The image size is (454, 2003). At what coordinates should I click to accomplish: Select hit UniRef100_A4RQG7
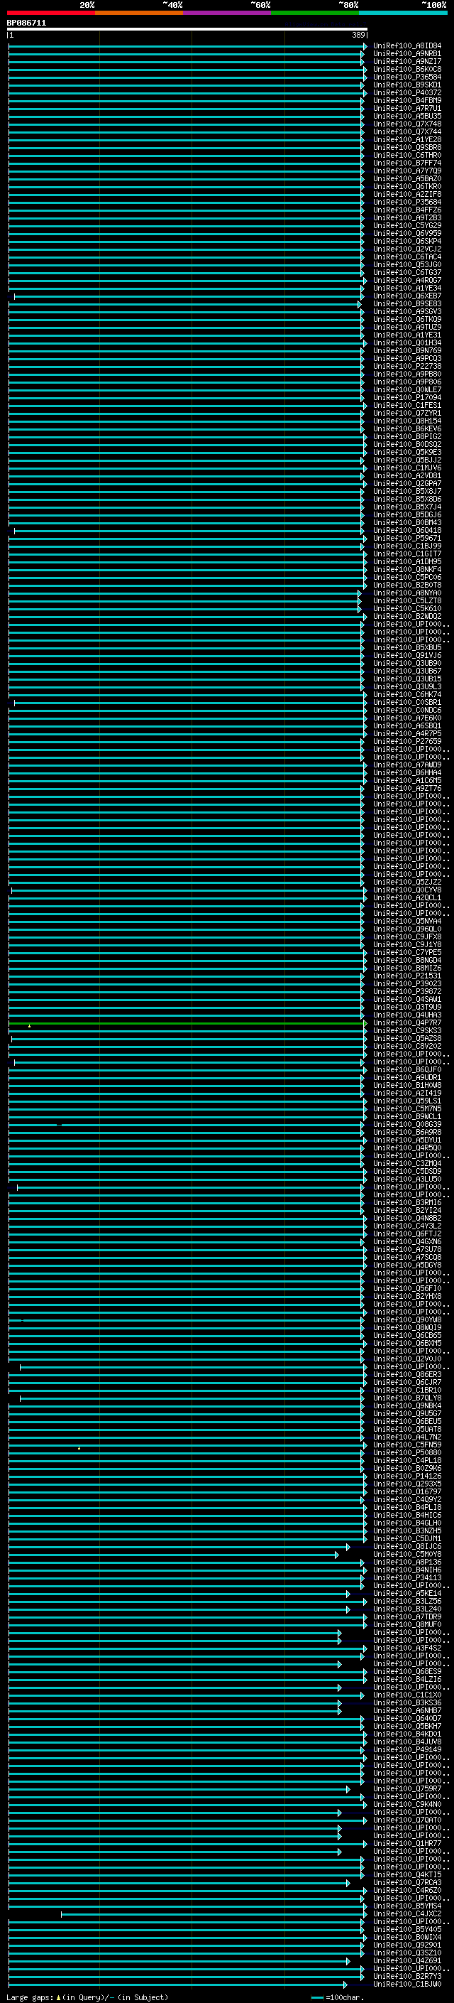[x=406, y=280]
